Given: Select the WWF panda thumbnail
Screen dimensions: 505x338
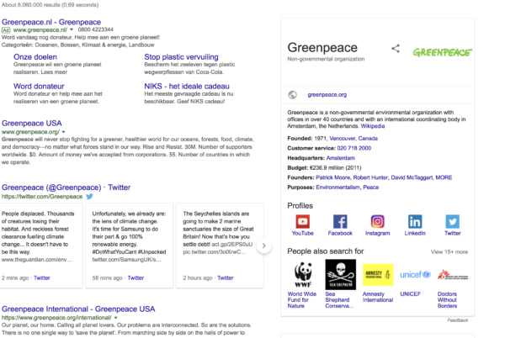Looking at the screenshot, I should [303, 274].
